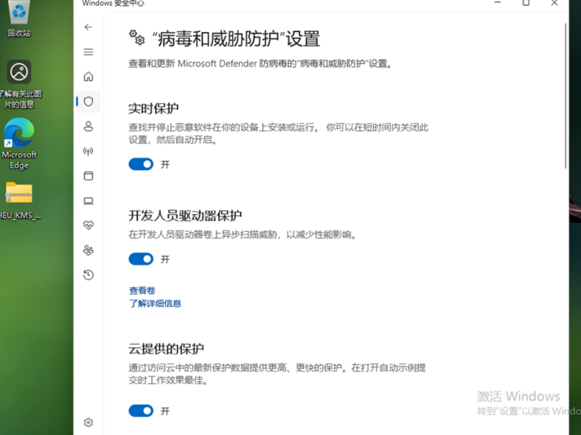
Task: Open Account protection person icon
Action: [x=88, y=126]
